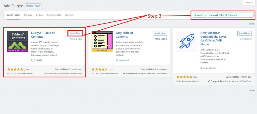This screenshot has height=114, width=257.
Task: Install the Easy Table of Contents plugin
Action: coord(160,33)
